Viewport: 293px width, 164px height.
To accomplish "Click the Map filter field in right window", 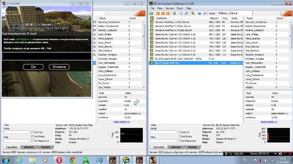I will pos(163,141).
